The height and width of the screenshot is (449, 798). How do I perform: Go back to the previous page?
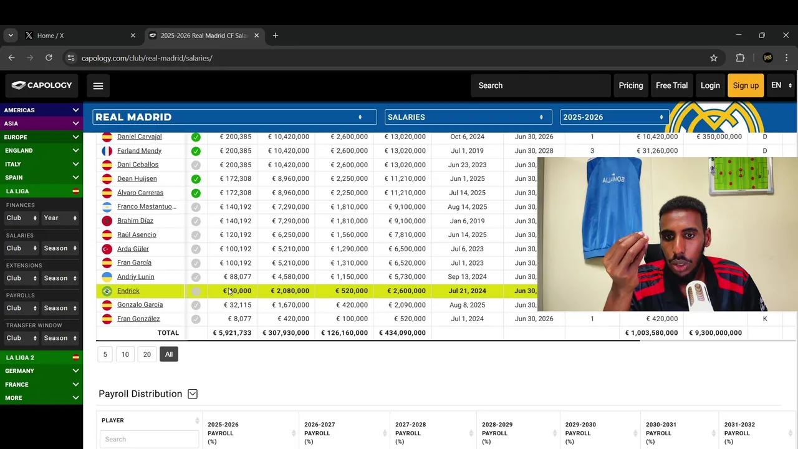[11, 58]
